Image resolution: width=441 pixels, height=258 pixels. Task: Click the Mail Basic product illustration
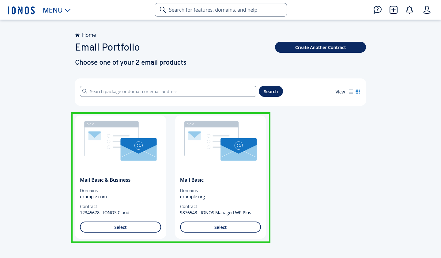pyautogui.click(x=221, y=142)
